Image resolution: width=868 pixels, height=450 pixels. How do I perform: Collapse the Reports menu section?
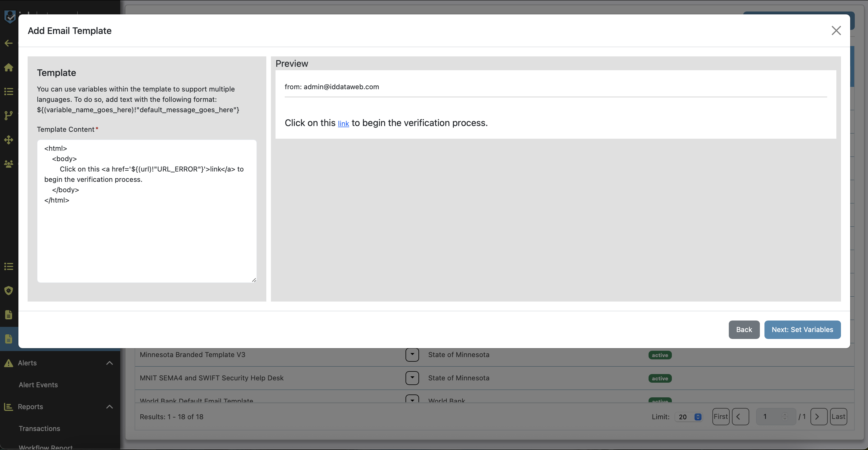pos(110,407)
